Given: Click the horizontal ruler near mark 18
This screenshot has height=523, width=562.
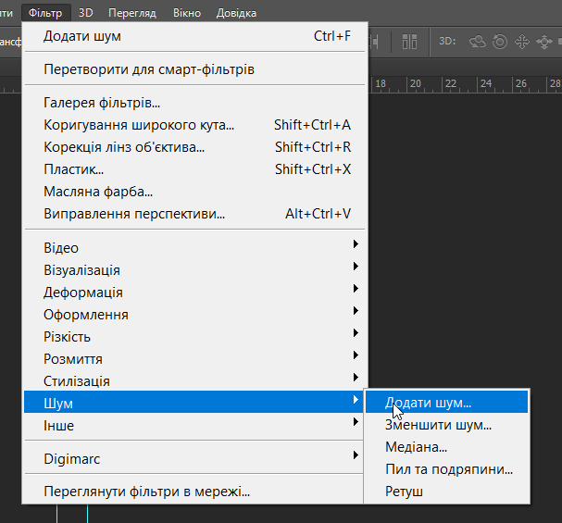Looking at the screenshot, I should click(x=380, y=84).
